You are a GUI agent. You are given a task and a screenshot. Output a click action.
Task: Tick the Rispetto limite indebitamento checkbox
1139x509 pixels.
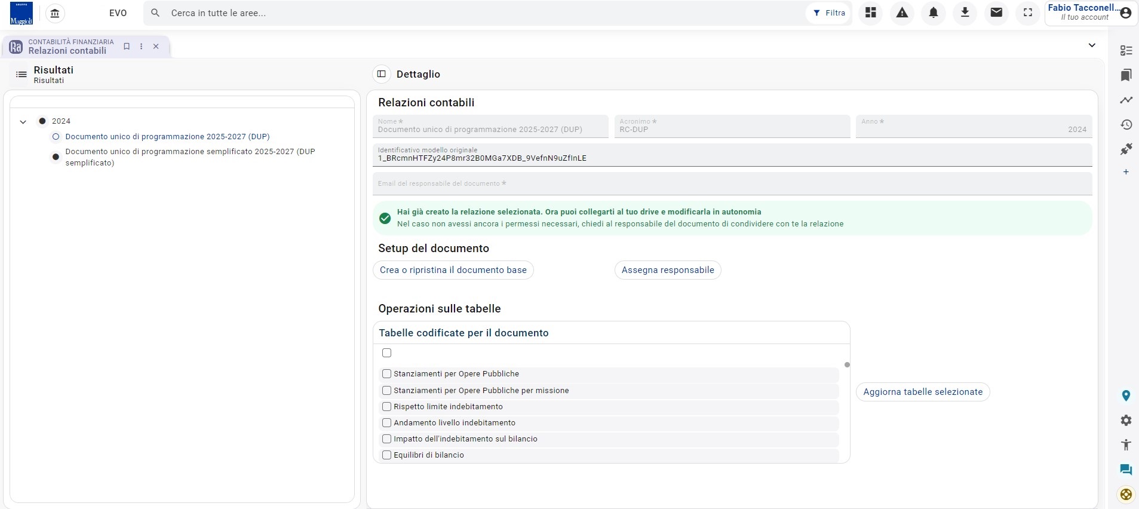[386, 407]
